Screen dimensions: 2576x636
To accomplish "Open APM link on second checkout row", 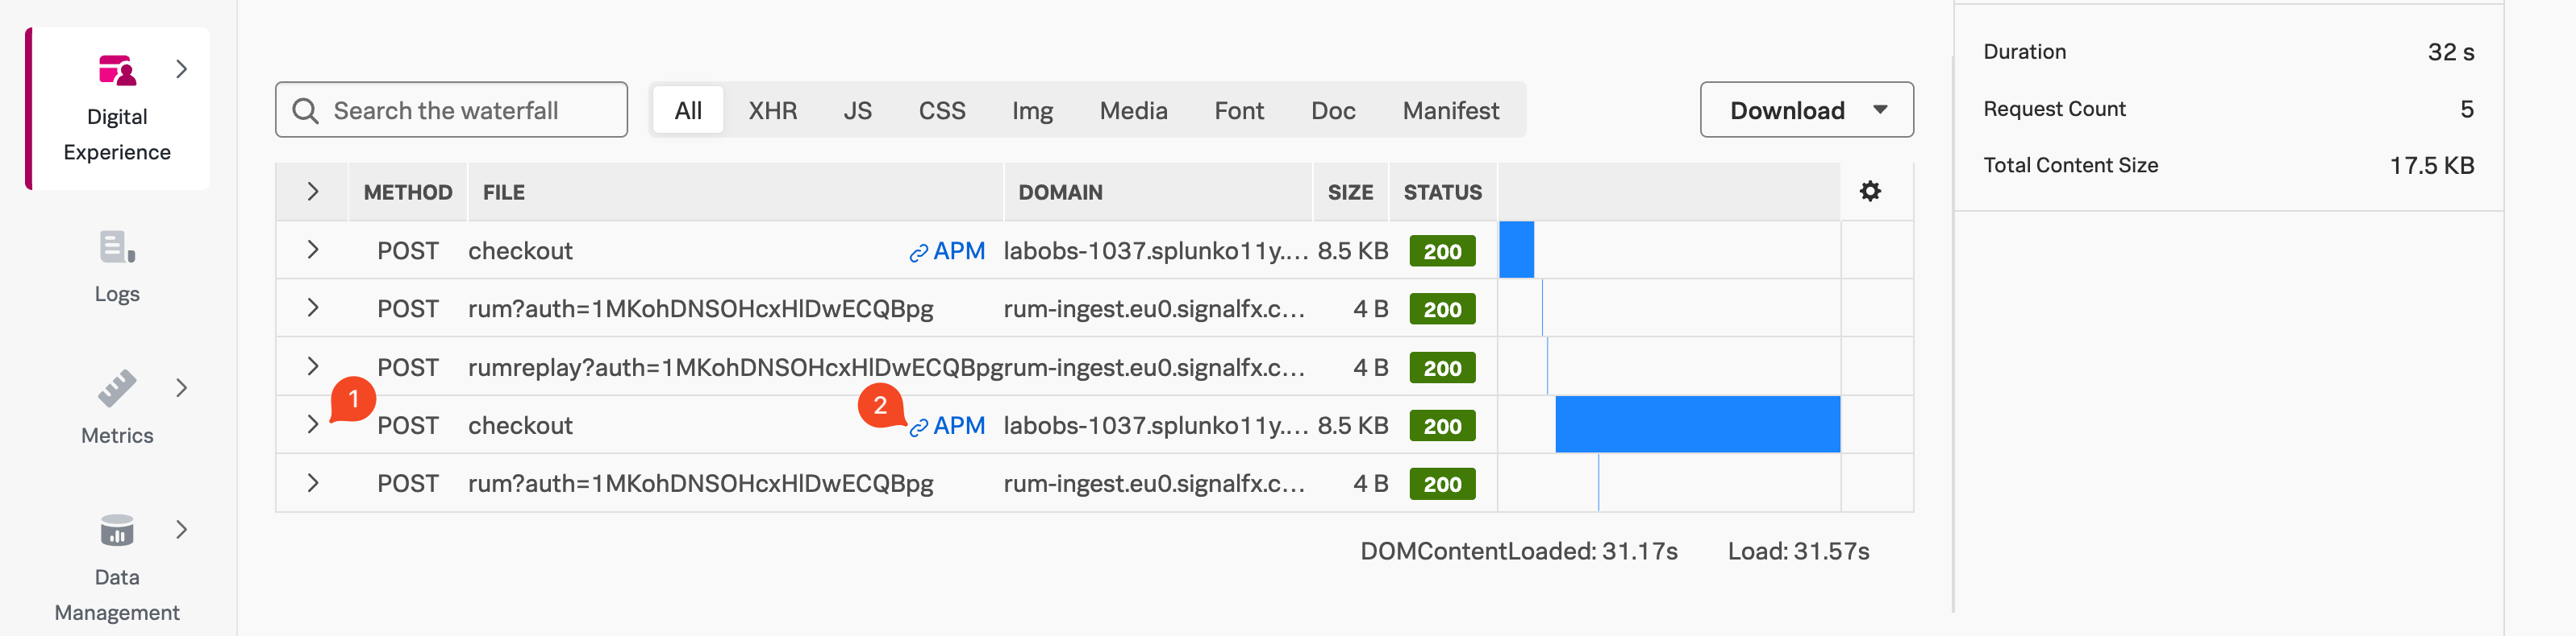I will click(948, 427).
